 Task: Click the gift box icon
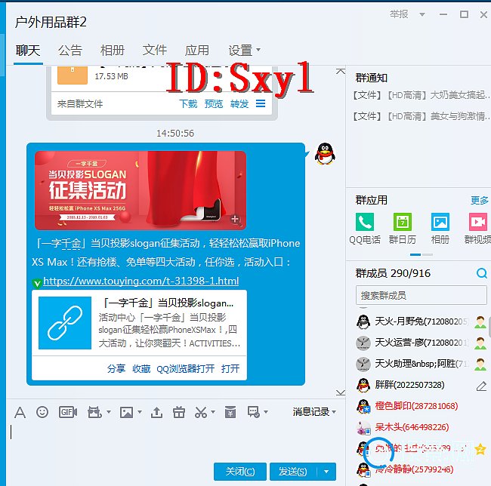coord(179,412)
